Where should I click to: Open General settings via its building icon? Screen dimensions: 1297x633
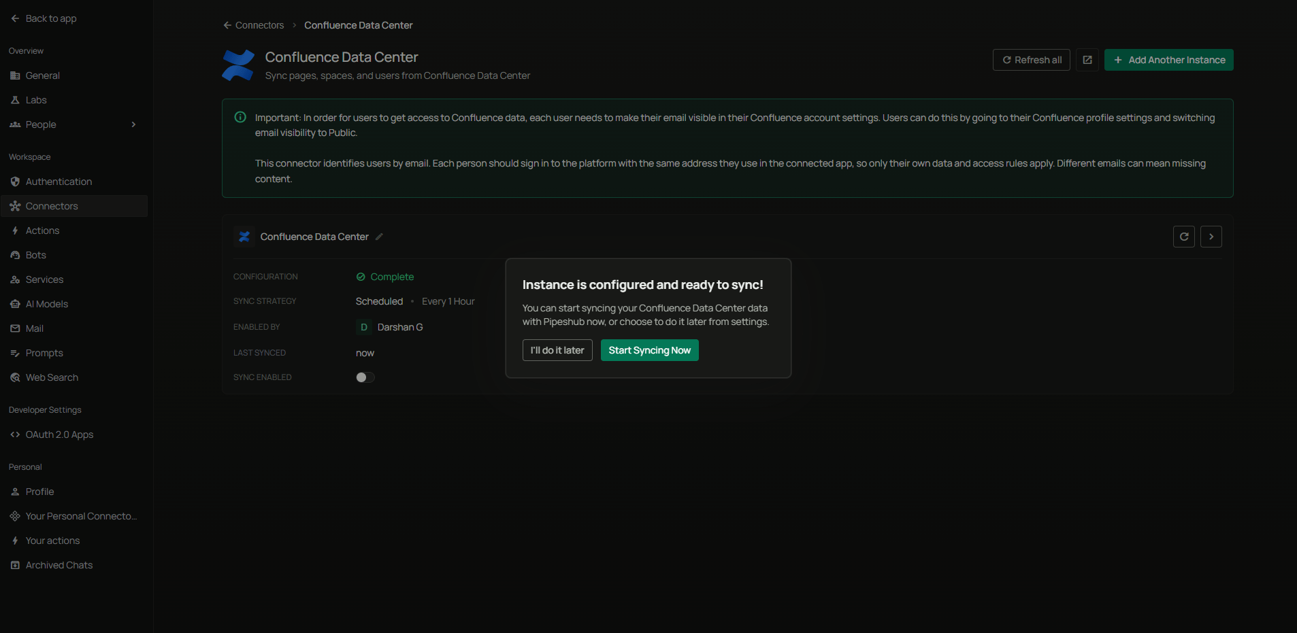(x=15, y=75)
